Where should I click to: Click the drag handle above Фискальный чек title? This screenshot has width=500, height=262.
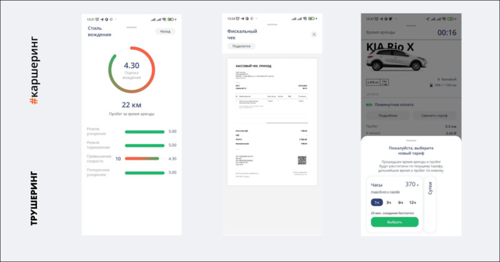272,24
